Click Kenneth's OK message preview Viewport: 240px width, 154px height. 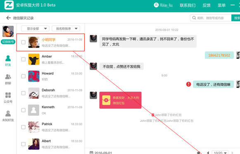tap(44, 113)
